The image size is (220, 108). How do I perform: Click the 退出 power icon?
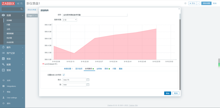click(x=3, y=103)
